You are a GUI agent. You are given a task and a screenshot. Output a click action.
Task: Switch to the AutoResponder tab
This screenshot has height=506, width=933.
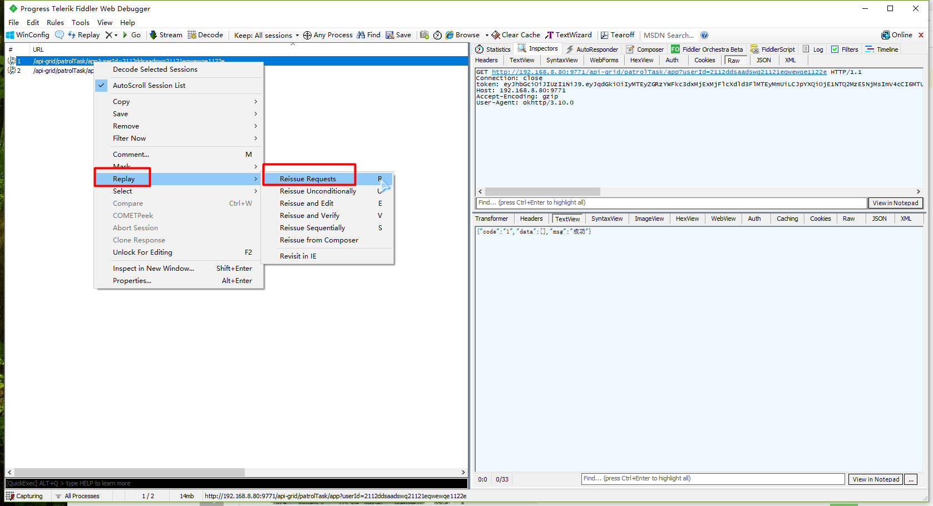592,49
